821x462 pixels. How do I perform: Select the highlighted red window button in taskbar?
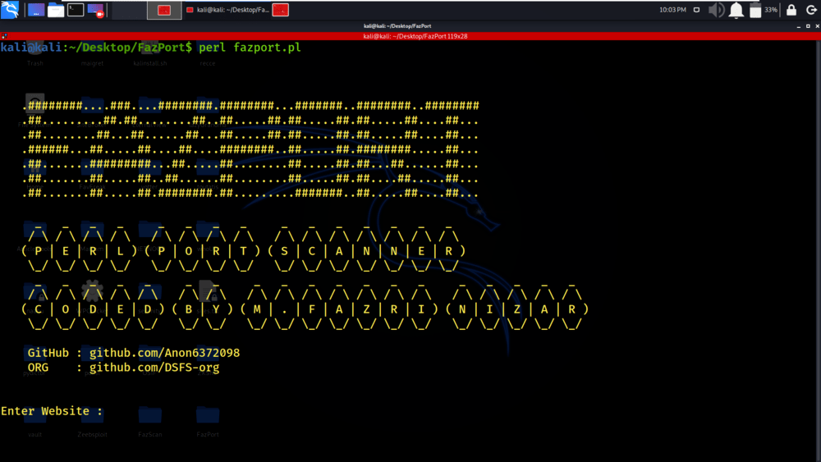164,10
